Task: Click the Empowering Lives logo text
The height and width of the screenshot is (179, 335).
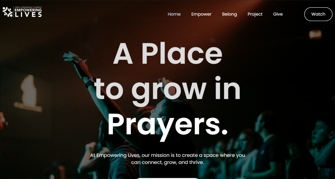Action: (28, 13)
